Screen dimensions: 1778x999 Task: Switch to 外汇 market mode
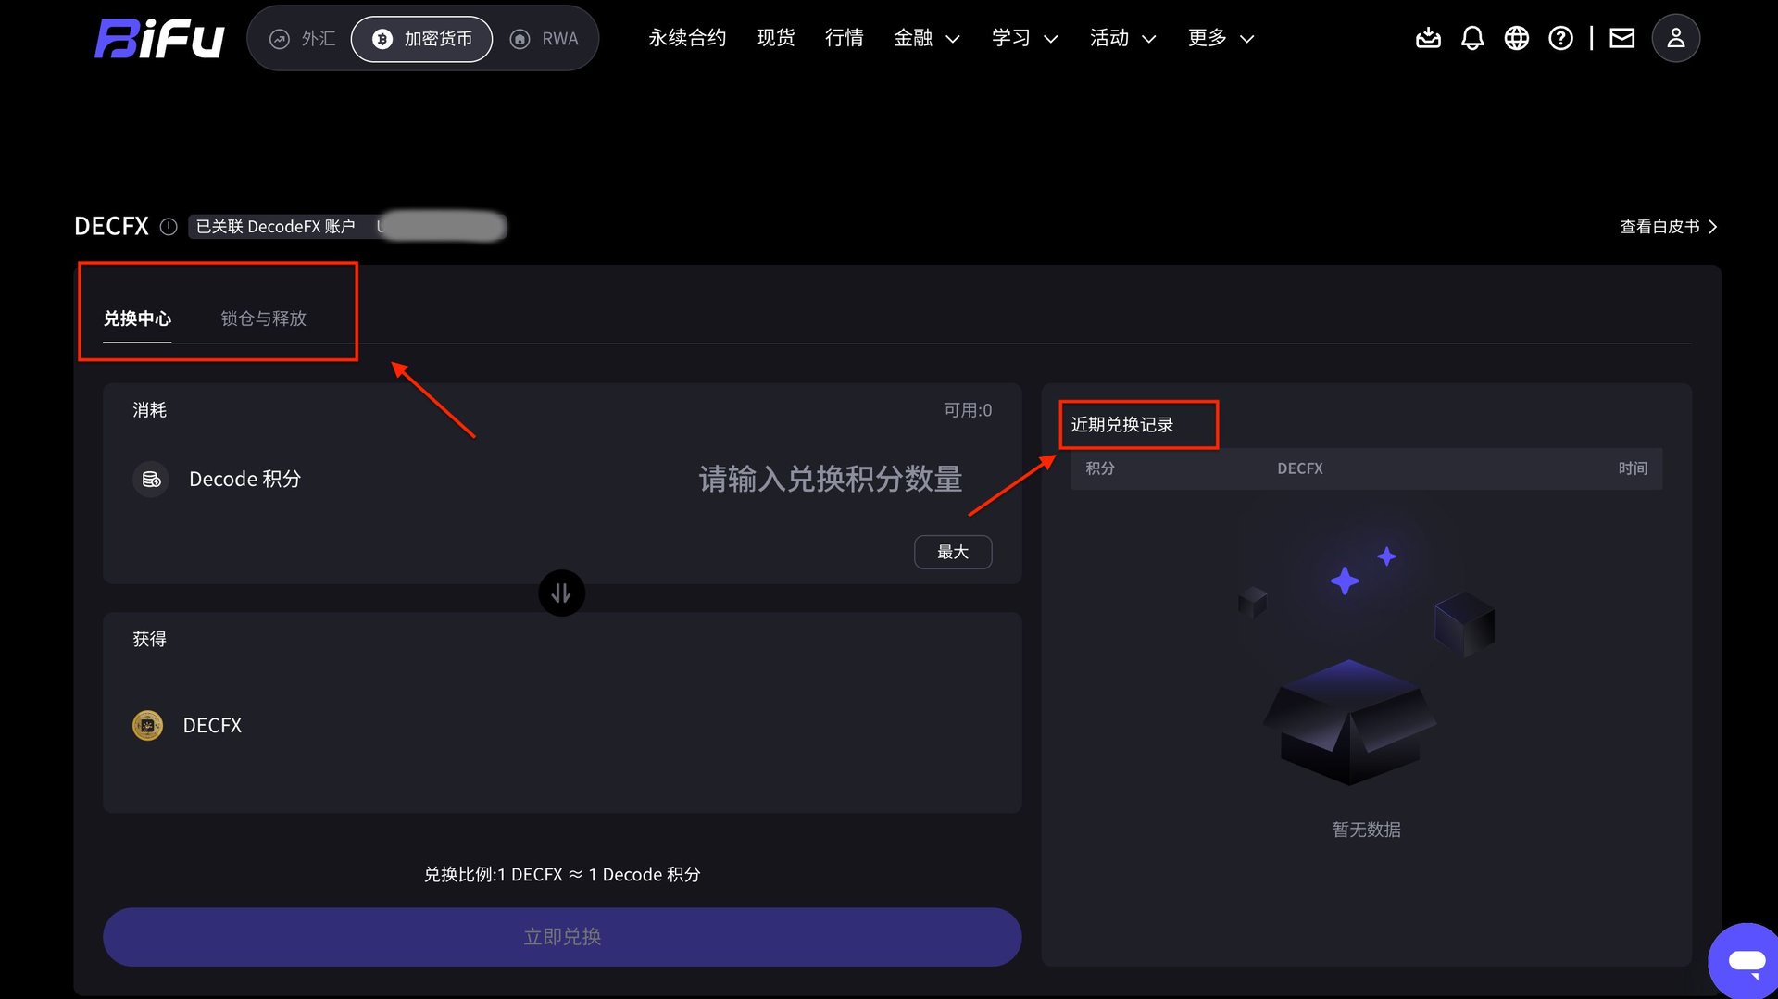(303, 39)
